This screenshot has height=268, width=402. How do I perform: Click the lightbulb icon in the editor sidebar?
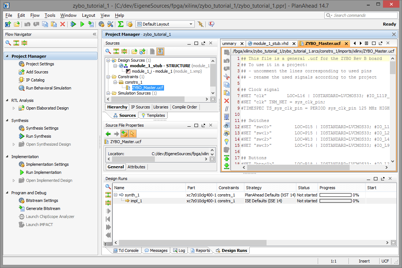227,141
